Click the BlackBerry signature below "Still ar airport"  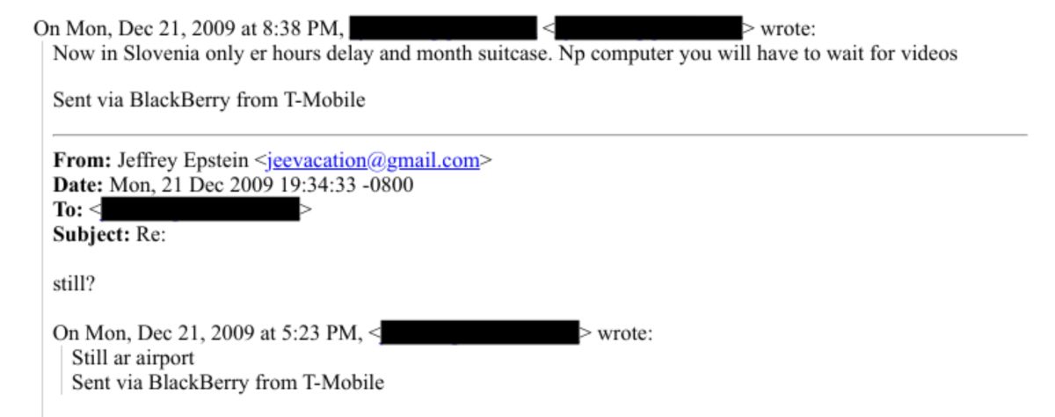tap(228, 383)
